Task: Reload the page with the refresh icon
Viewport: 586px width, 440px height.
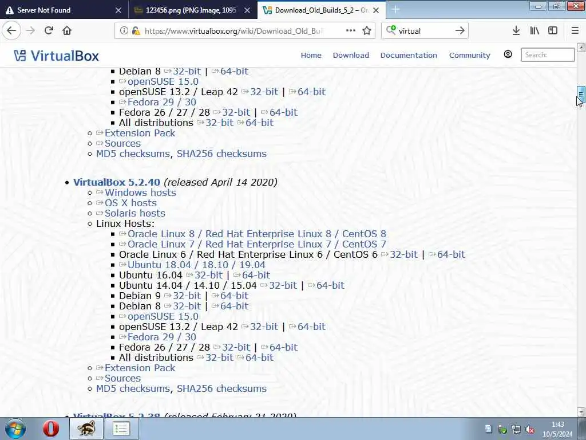Action: click(x=49, y=31)
